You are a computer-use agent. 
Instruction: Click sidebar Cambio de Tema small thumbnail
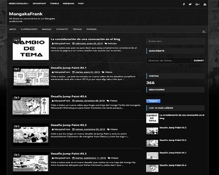point(152,118)
